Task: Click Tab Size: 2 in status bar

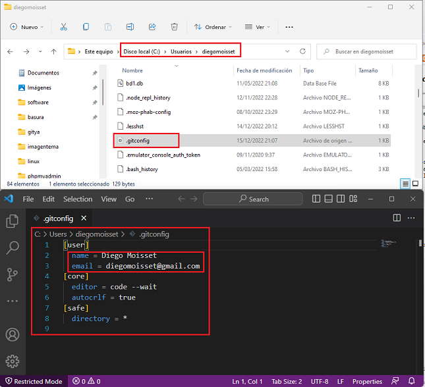Action: [x=287, y=382]
